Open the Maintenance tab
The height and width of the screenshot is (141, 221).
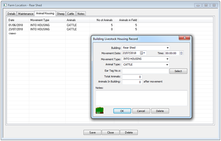click(26, 14)
